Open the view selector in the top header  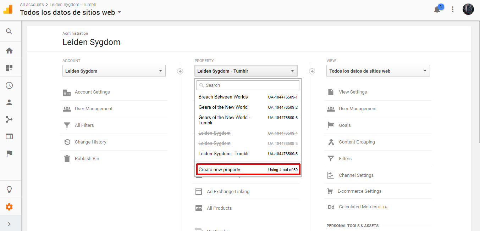71,12
